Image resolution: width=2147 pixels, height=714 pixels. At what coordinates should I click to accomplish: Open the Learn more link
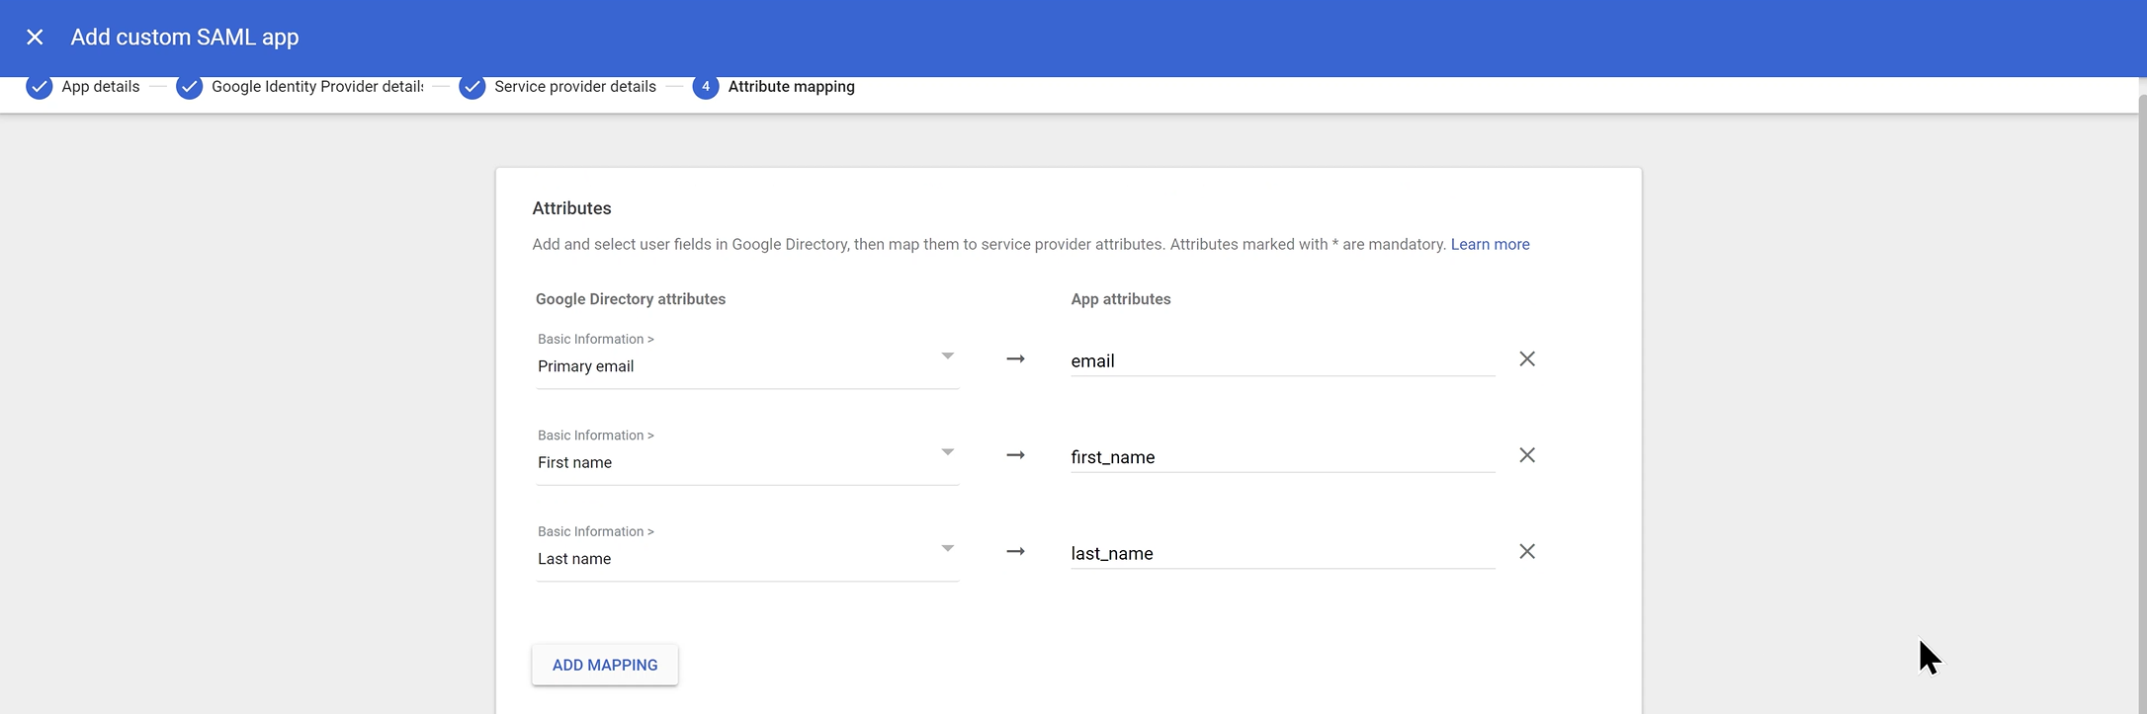pos(1490,244)
